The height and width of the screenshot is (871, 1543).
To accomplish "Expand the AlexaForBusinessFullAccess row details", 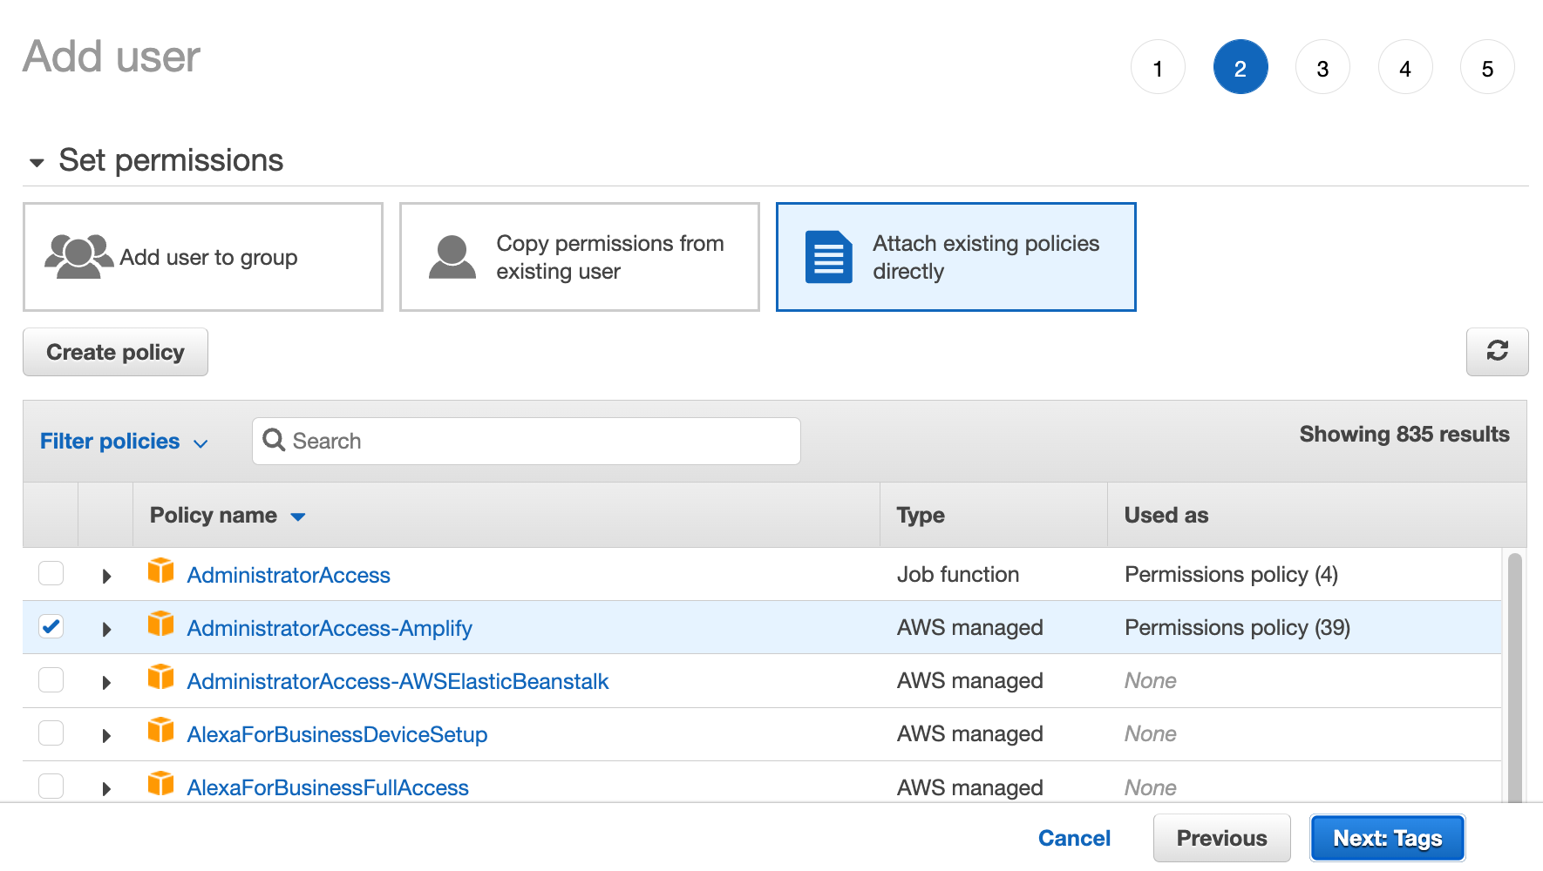I will (x=106, y=788).
